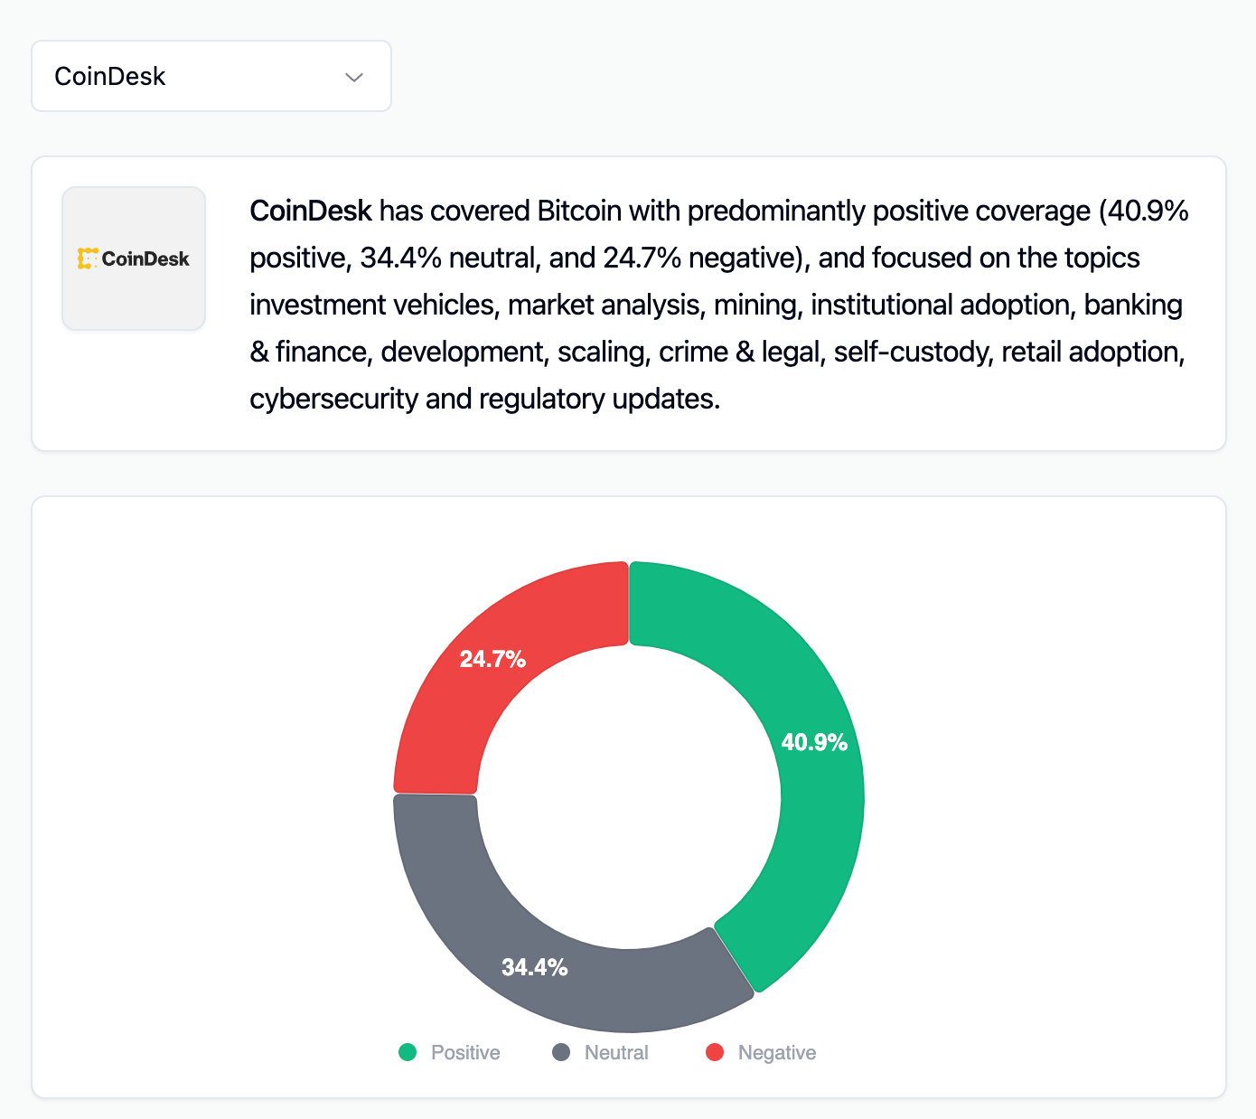Click the bold CoinDesk name in summary
Screen dimensions: 1256x1119
tap(311, 211)
